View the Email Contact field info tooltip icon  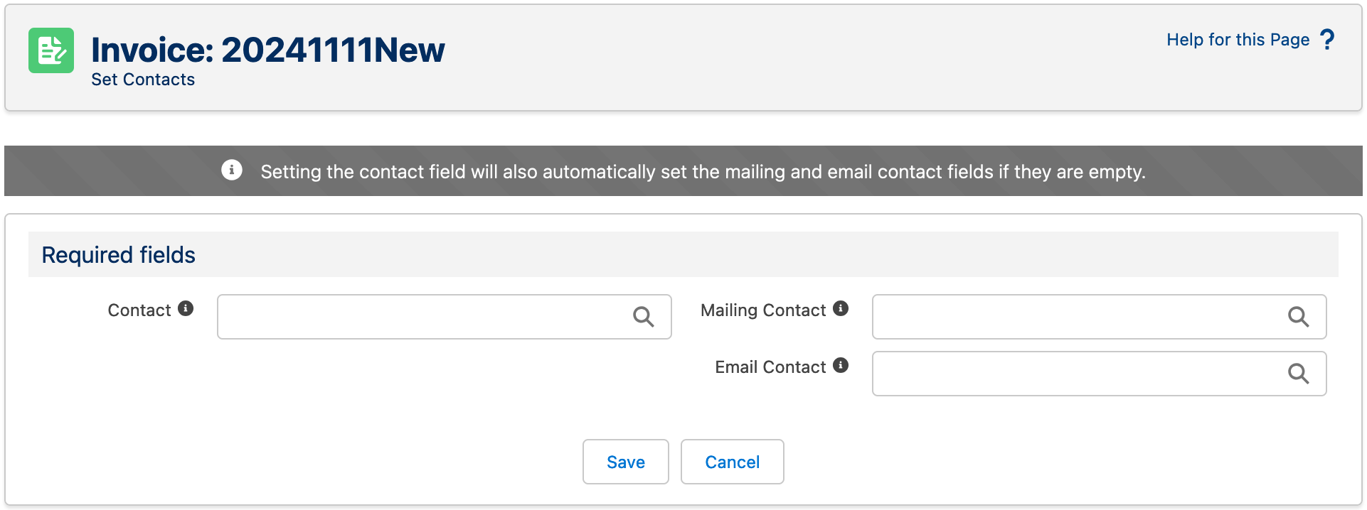pyautogui.click(x=840, y=365)
